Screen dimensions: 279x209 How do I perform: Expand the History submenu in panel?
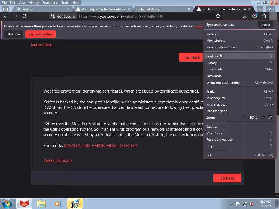click(x=239, y=63)
